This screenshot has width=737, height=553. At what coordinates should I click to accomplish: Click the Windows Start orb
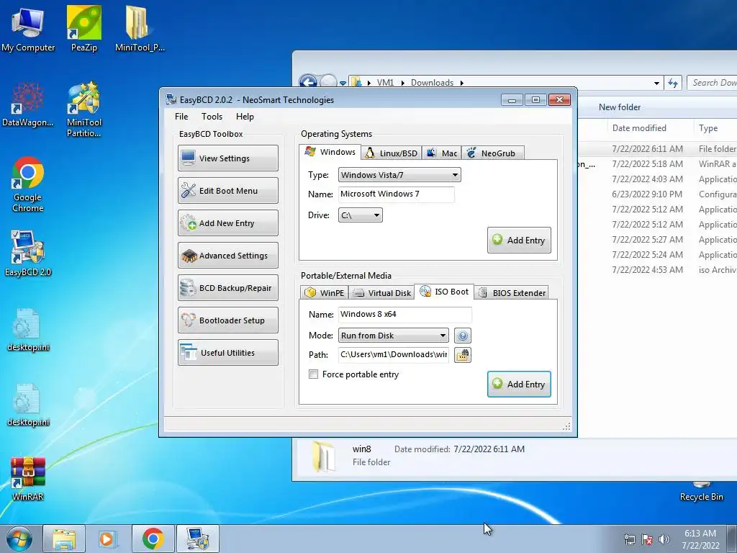pos(19,539)
